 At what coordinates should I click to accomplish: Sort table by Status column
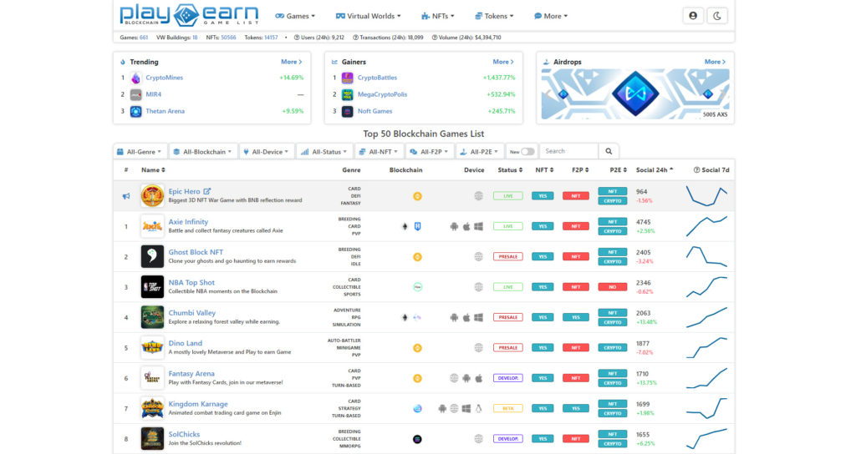(x=511, y=170)
